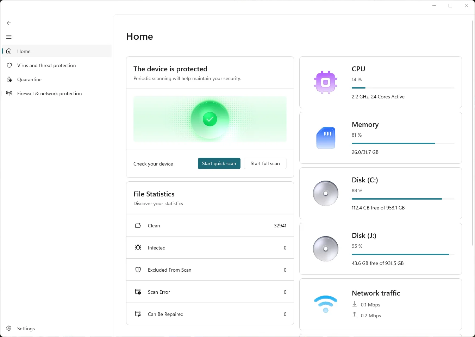Image resolution: width=475 pixels, height=337 pixels.
Task: Click the purple CPU chip icon
Action: 326,82
